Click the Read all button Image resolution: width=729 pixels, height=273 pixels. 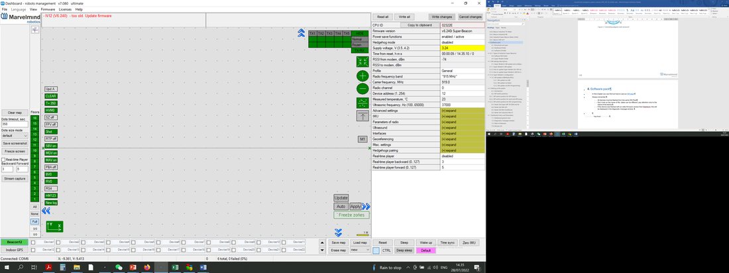point(383,17)
